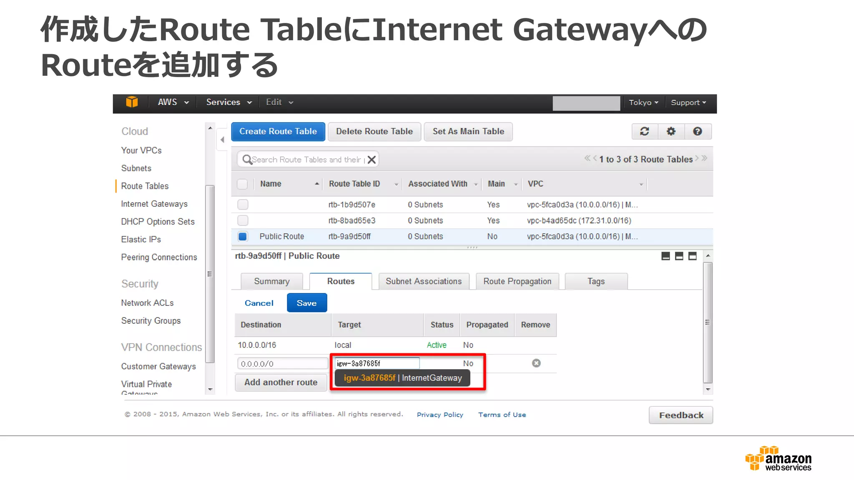Click the igw-3a87685f target input field
This screenshot has width=854, height=480.
[377, 363]
